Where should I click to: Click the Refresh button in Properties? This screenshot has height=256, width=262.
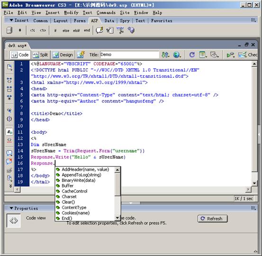(x=213, y=219)
